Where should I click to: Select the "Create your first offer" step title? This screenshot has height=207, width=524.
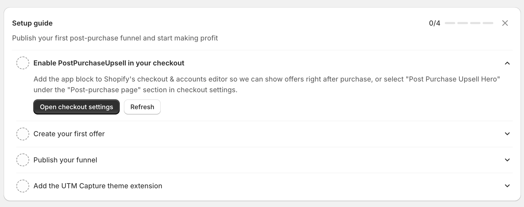click(x=69, y=134)
